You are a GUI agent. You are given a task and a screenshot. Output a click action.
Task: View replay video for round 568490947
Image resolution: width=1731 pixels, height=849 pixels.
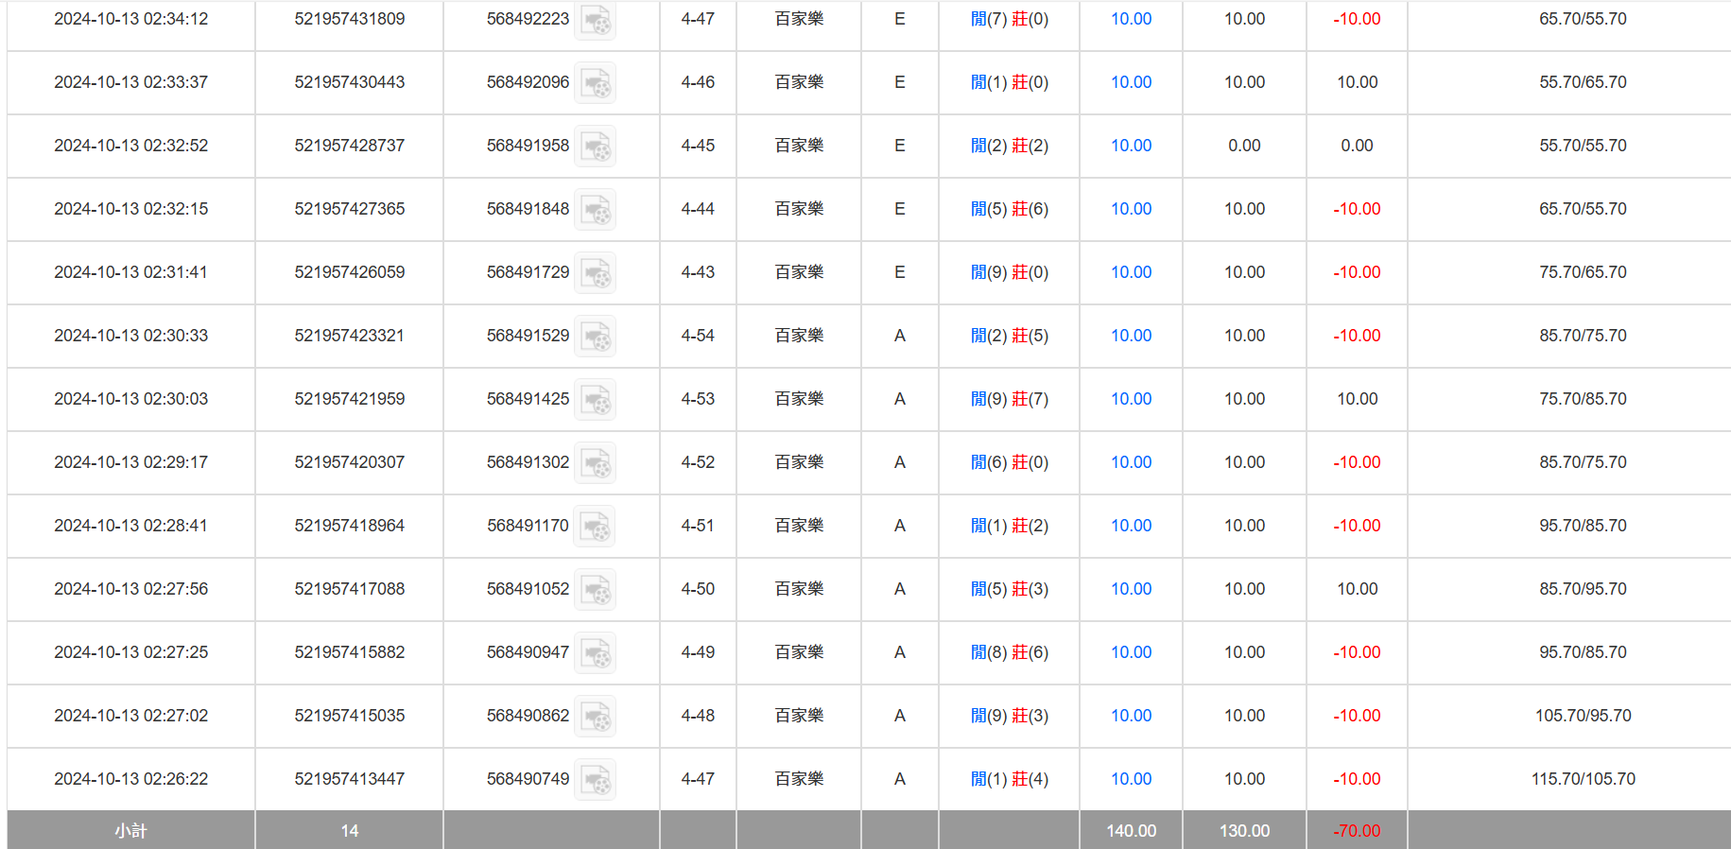pos(596,653)
